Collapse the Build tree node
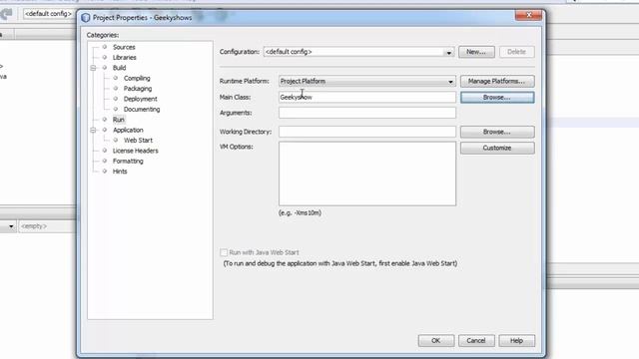 (x=93, y=68)
